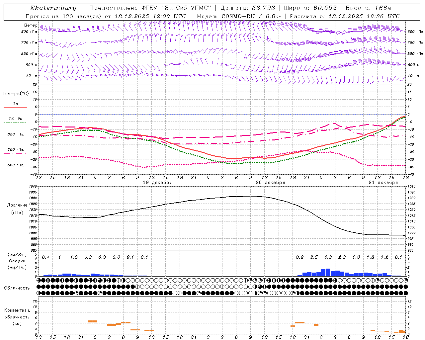Click the "21 декабря" date label

[383, 183]
